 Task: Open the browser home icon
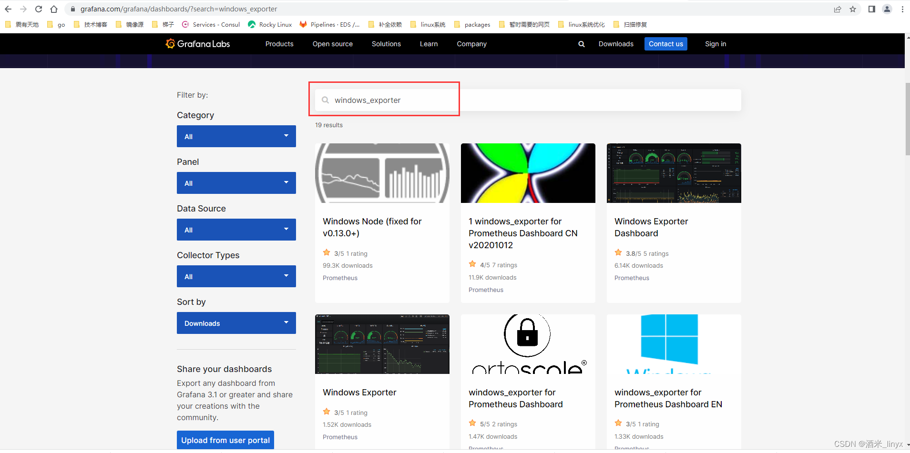tap(54, 9)
